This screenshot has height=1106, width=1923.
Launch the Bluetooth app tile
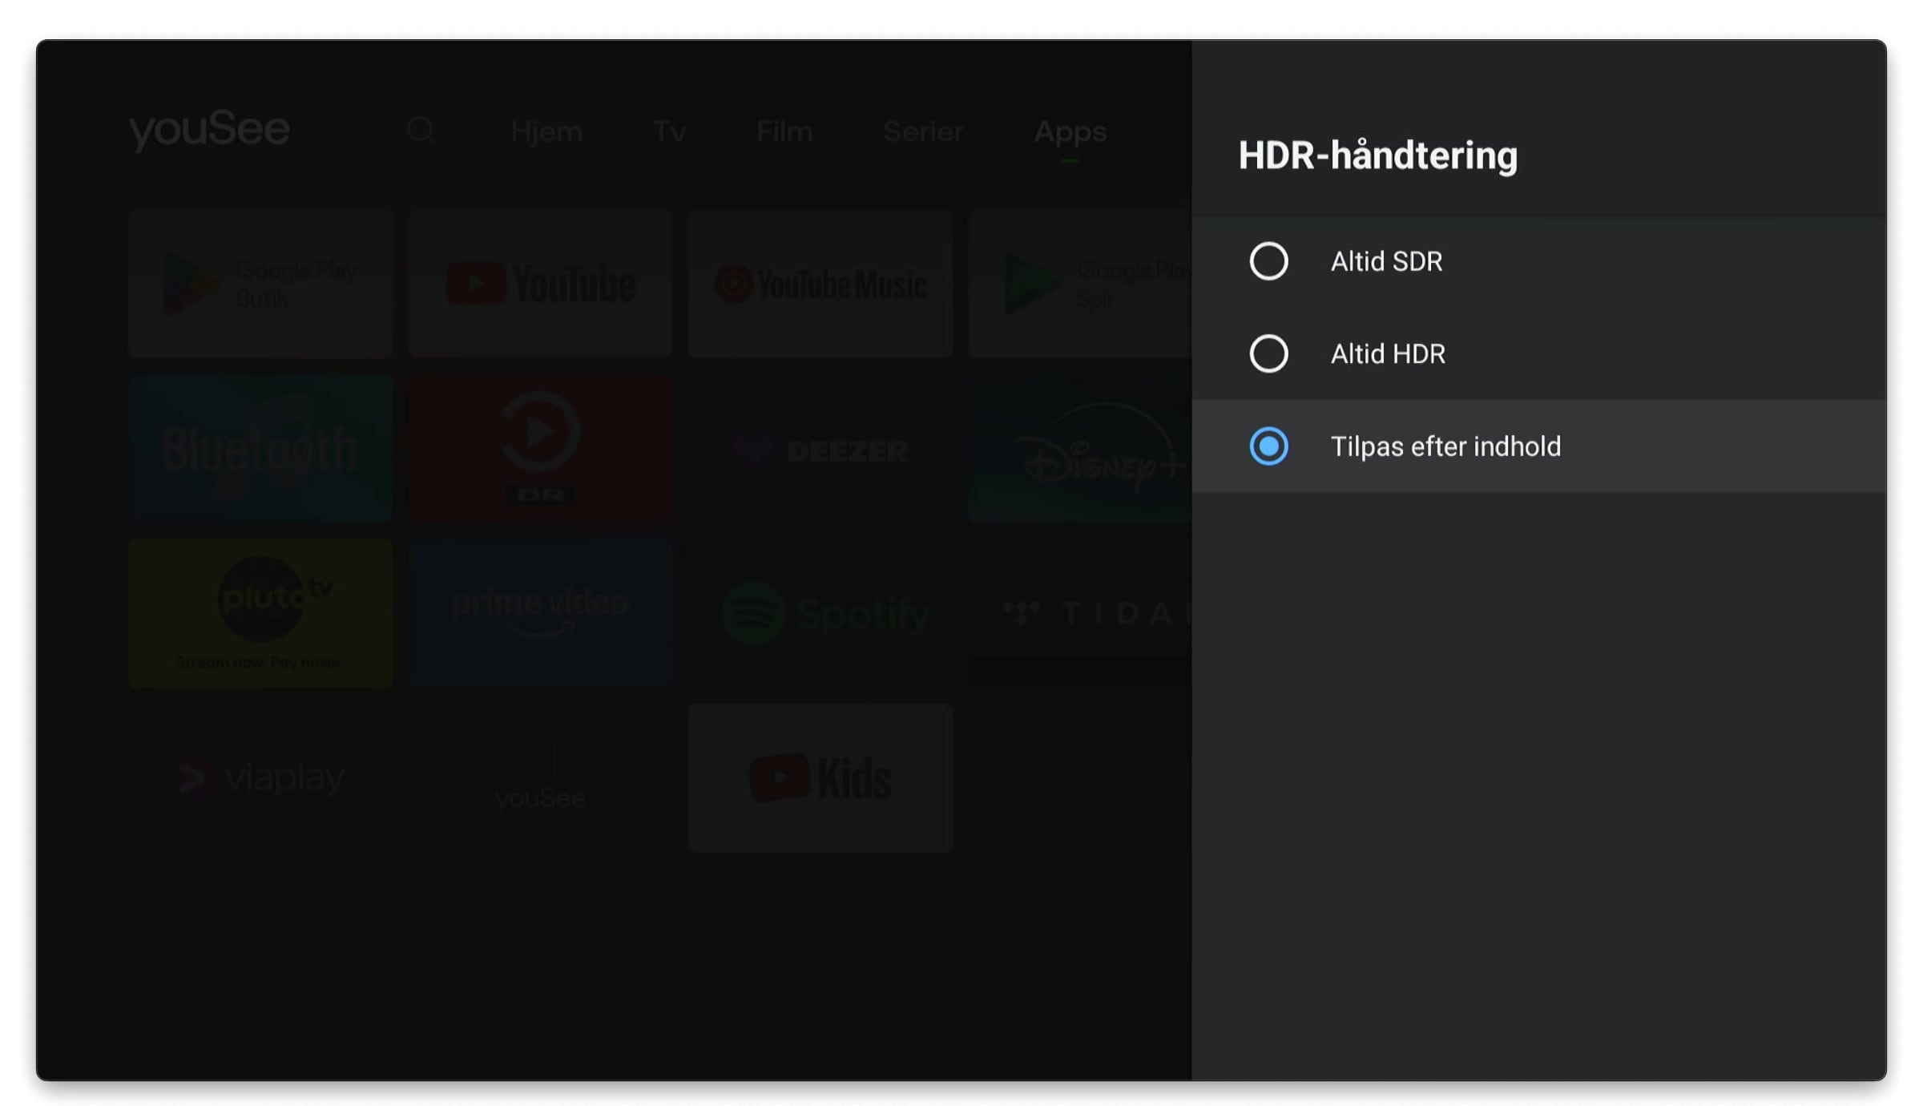[x=260, y=449]
